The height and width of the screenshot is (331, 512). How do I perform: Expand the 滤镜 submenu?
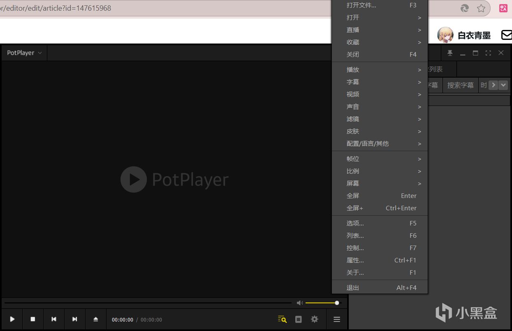(380, 119)
